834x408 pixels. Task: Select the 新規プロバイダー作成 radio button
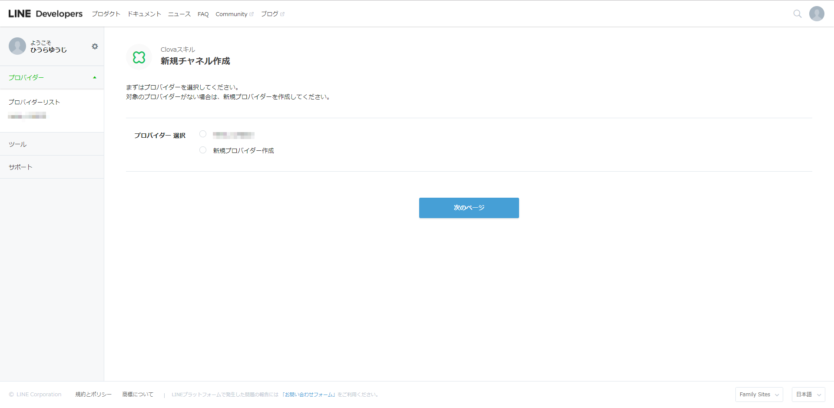pos(203,150)
